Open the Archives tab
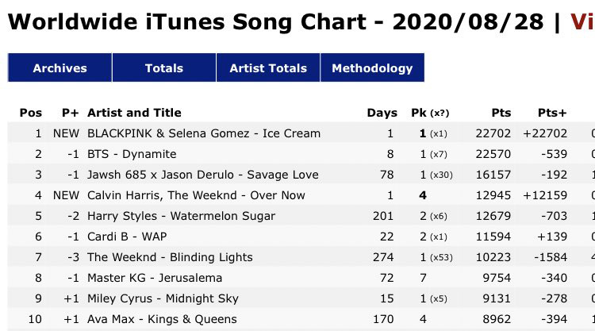The width and height of the screenshot is (595, 331). [59, 67]
